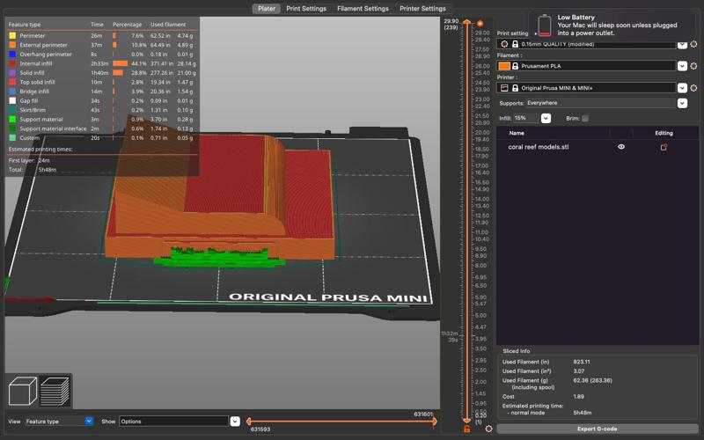Open Print Settings tab
This screenshot has width=704, height=440.
[306, 9]
